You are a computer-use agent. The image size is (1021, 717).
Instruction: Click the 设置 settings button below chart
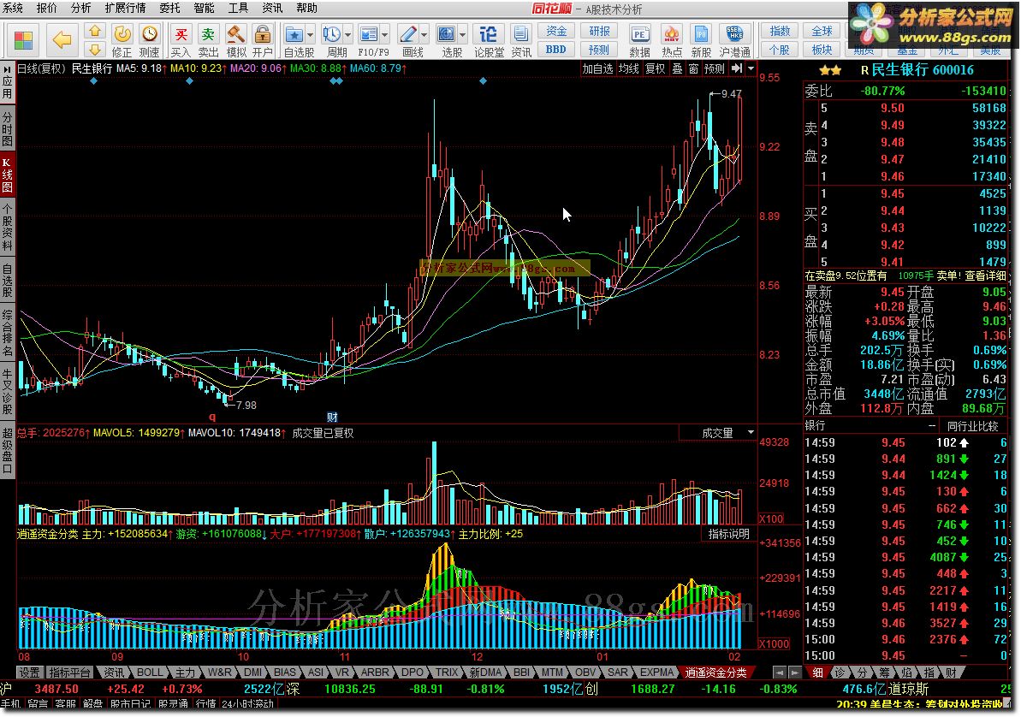tap(29, 672)
